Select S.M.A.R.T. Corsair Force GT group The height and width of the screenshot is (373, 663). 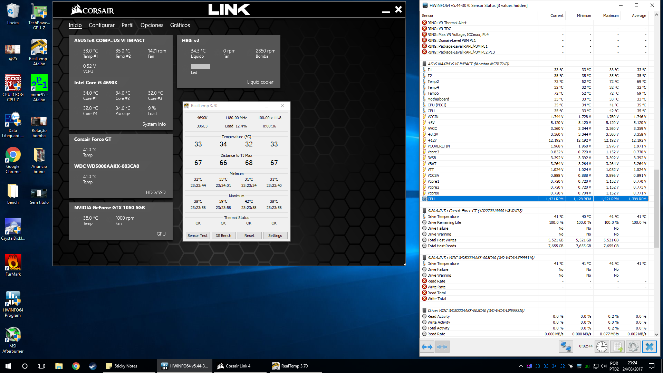click(x=475, y=211)
